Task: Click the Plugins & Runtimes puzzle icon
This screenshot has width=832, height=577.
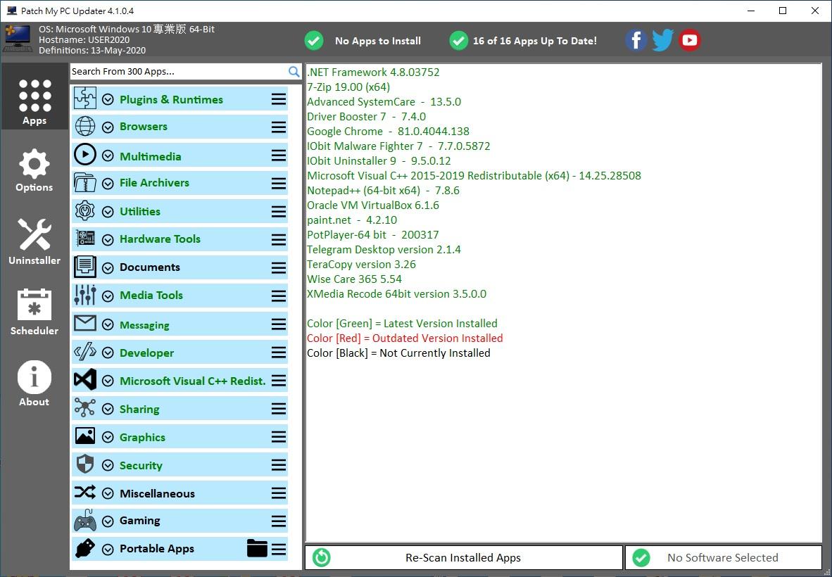Action: 85,99
